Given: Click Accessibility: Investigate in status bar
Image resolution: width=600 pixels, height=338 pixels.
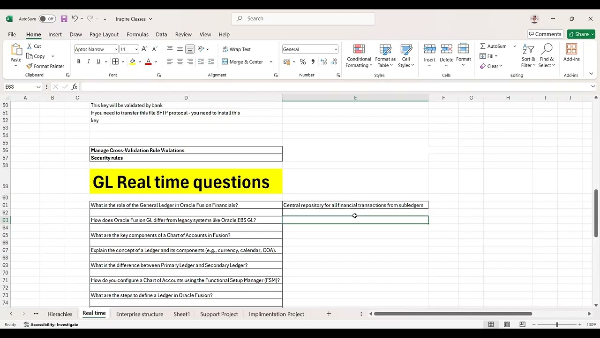Looking at the screenshot, I should tap(51, 324).
